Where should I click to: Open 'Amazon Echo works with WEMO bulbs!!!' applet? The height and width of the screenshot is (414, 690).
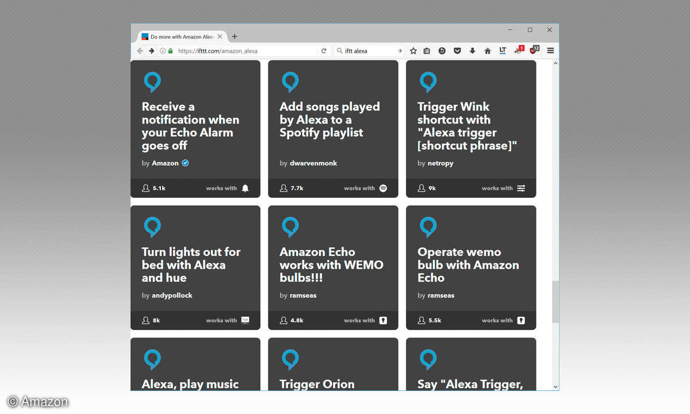[333, 267]
